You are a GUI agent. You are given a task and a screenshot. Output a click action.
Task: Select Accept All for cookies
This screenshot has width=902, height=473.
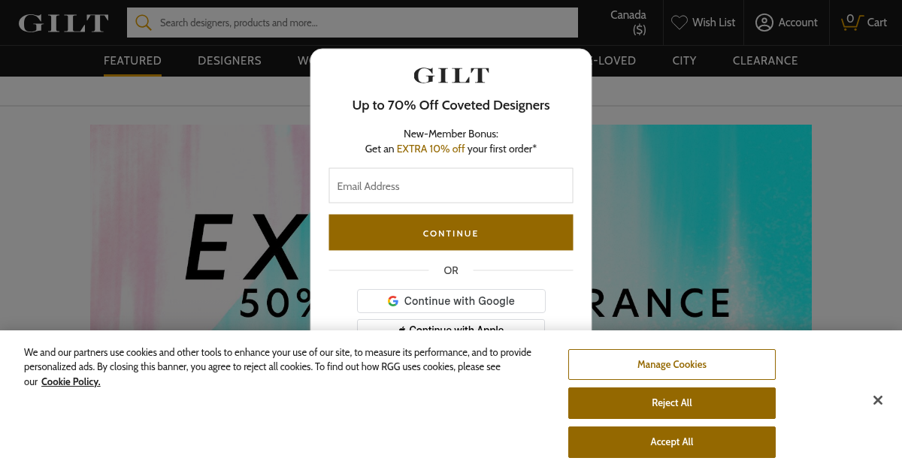point(671,441)
